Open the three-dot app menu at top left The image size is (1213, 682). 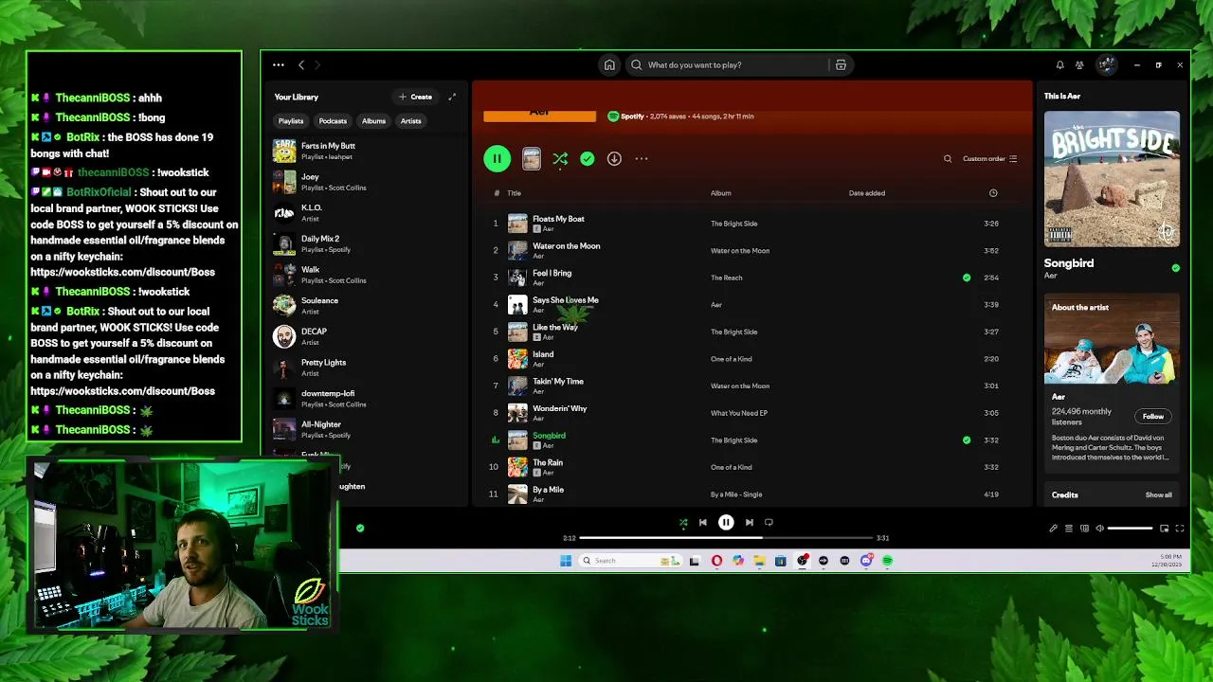[x=278, y=65]
